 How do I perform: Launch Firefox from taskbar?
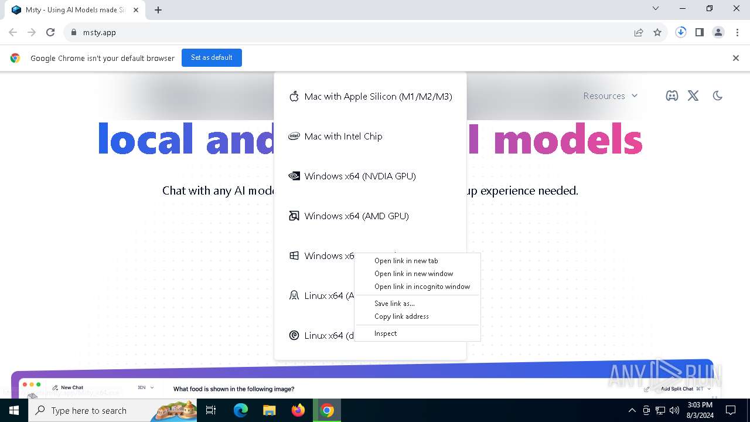(x=298, y=410)
